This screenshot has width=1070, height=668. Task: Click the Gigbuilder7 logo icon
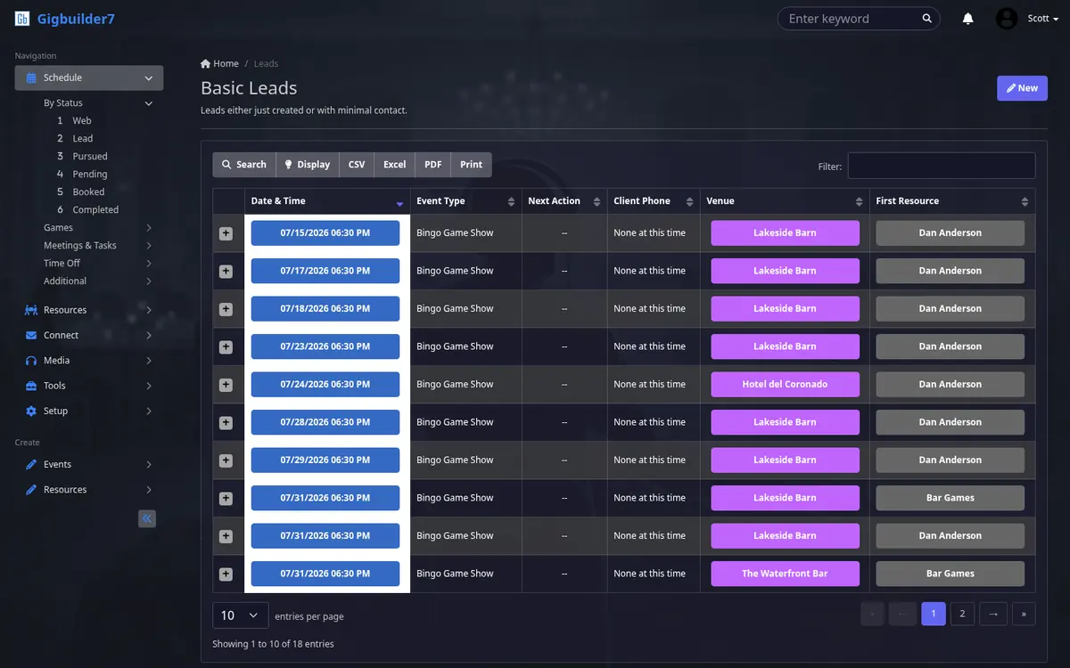[22, 19]
